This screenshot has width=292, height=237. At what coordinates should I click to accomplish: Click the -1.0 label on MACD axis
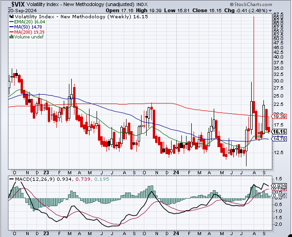click(277, 211)
